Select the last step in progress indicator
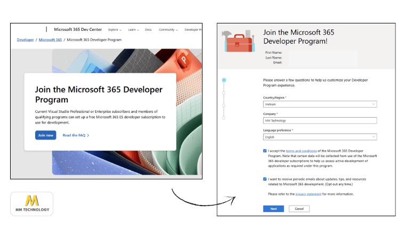This screenshot has width=405, height=229. click(224, 118)
